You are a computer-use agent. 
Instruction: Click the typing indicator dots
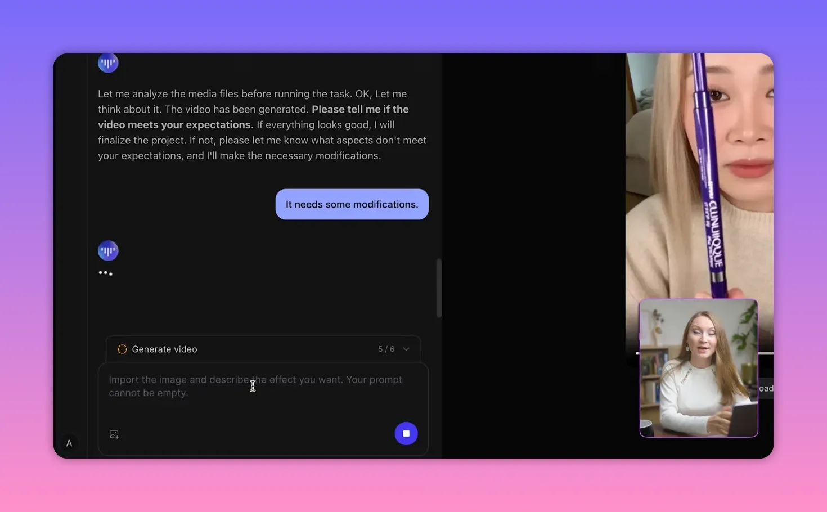point(106,272)
